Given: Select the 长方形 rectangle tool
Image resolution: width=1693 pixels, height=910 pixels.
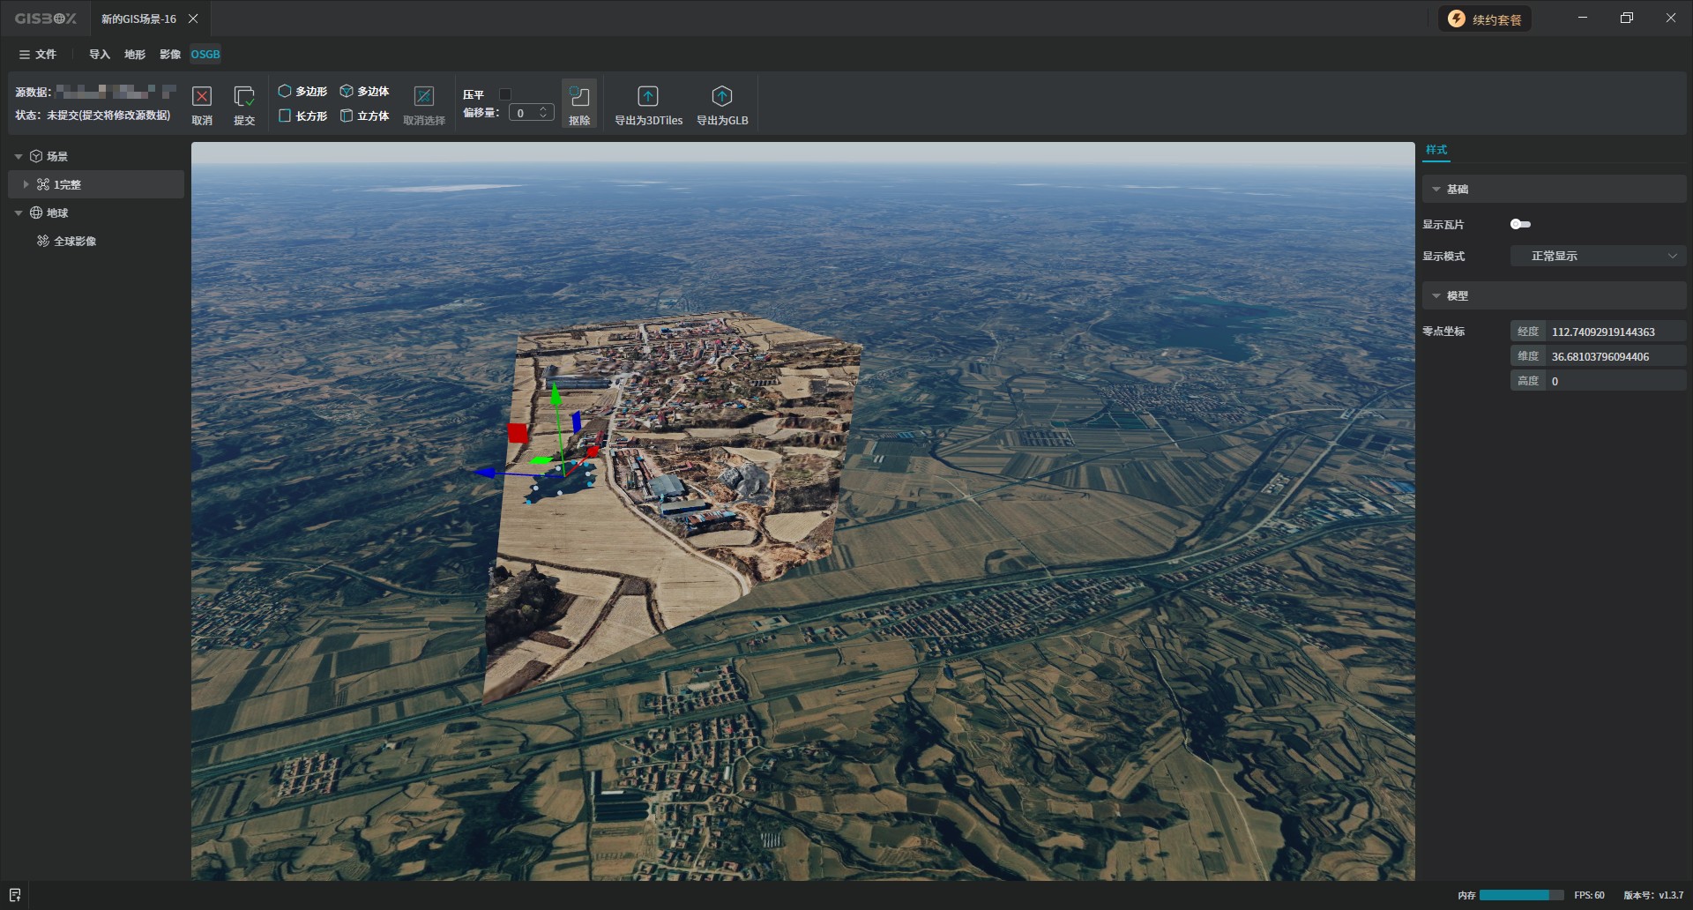Looking at the screenshot, I should coord(302,116).
